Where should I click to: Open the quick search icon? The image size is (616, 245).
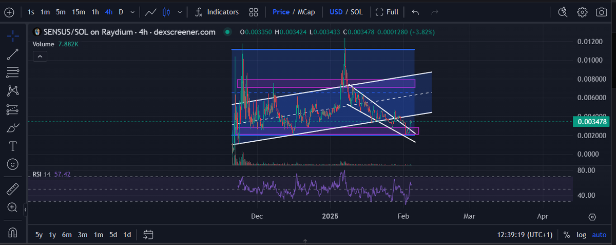click(x=563, y=12)
